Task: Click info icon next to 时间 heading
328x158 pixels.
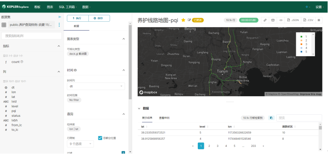Action: [75, 70]
